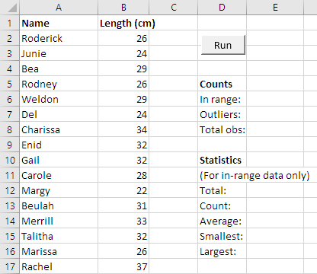Select column E header
317x274 pixels.
[x=275, y=8]
